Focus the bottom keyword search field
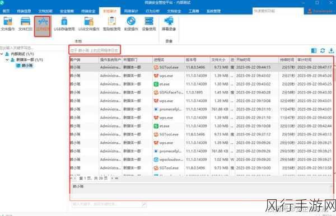Viewport: 336px width, 216px height. pyautogui.click(x=107, y=204)
